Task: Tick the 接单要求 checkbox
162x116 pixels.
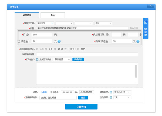Action: click(x=111, y=92)
